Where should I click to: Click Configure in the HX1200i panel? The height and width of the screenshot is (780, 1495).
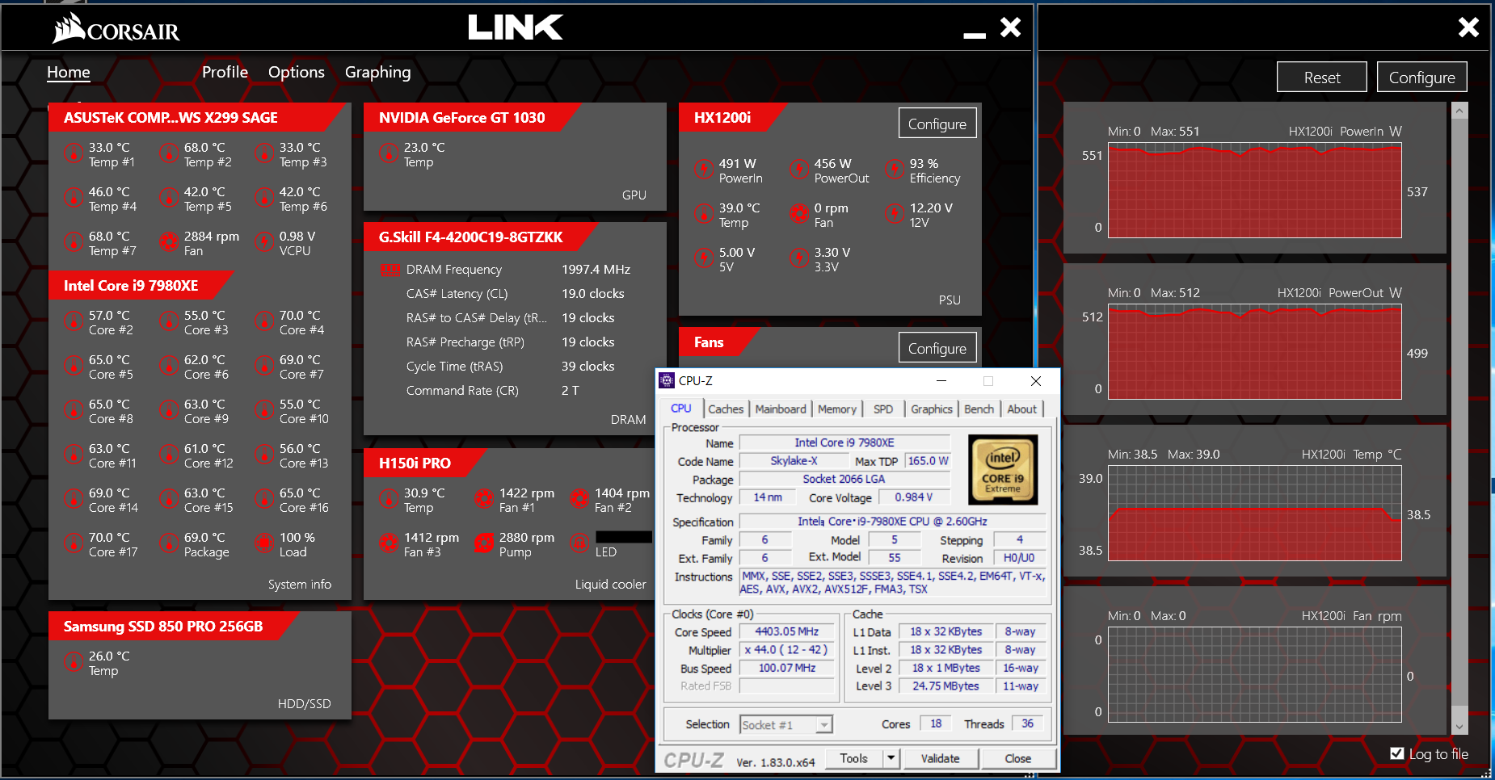937,124
